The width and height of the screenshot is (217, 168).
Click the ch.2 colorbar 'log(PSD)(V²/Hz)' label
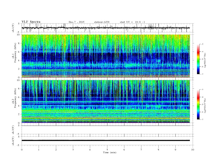click(x=205, y=105)
